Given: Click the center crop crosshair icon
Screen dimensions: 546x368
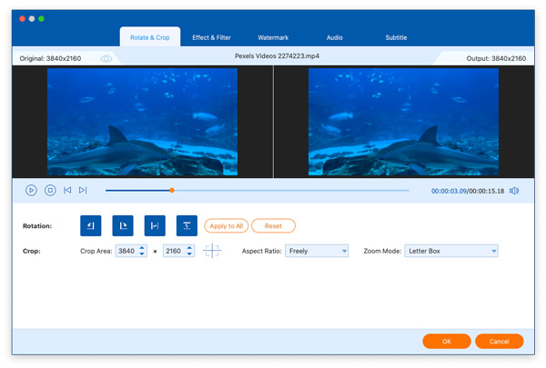Looking at the screenshot, I should [212, 251].
